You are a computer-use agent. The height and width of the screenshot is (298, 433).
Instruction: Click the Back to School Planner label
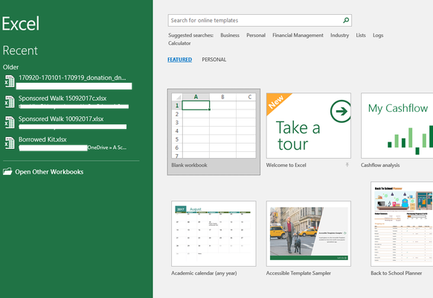(397, 273)
